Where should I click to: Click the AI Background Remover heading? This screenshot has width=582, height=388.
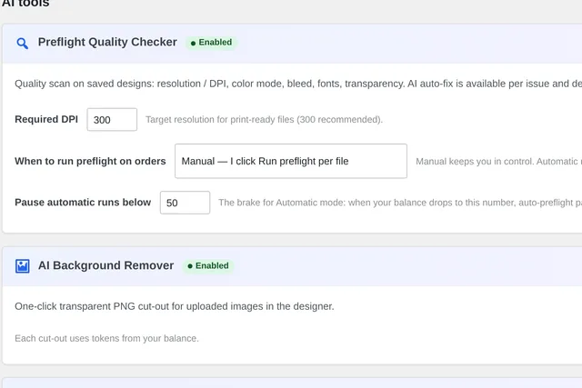pyautogui.click(x=105, y=265)
